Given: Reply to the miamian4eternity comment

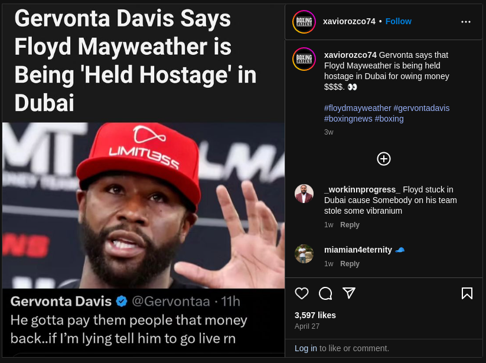Looking at the screenshot, I should coord(350,264).
